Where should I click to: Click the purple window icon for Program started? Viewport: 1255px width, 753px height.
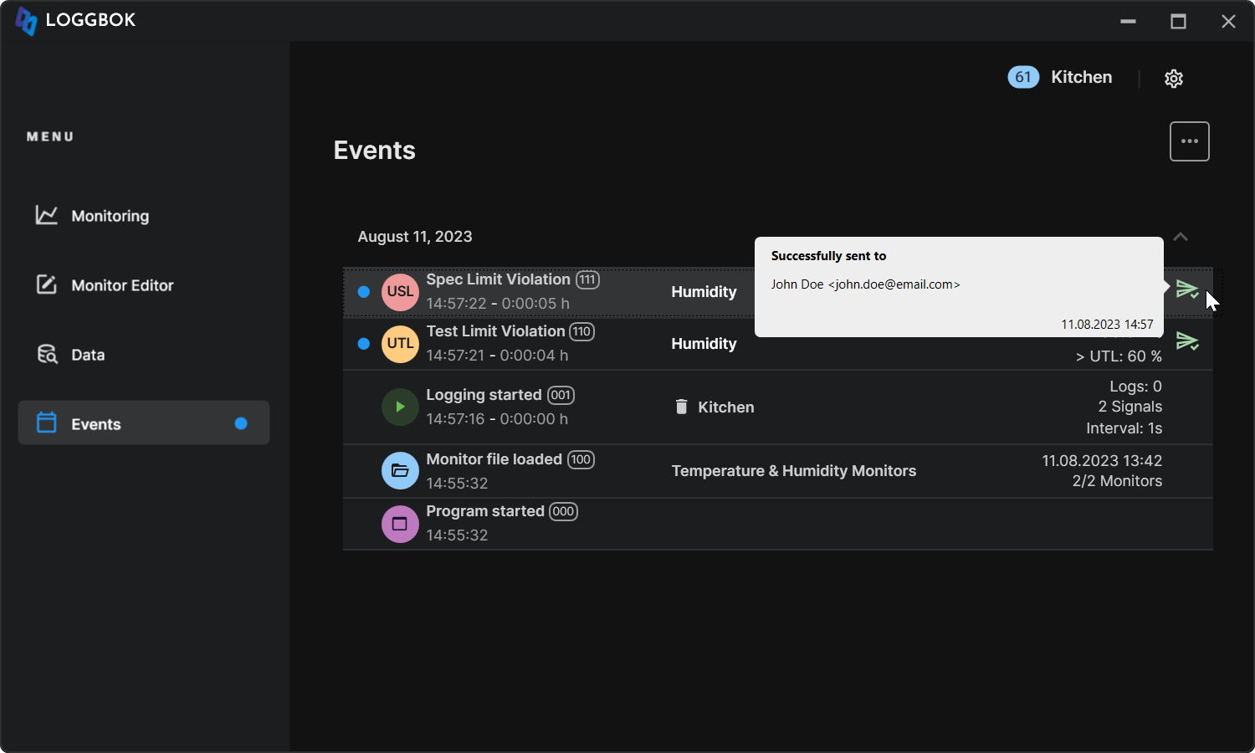pyautogui.click(x=400, y=524)
